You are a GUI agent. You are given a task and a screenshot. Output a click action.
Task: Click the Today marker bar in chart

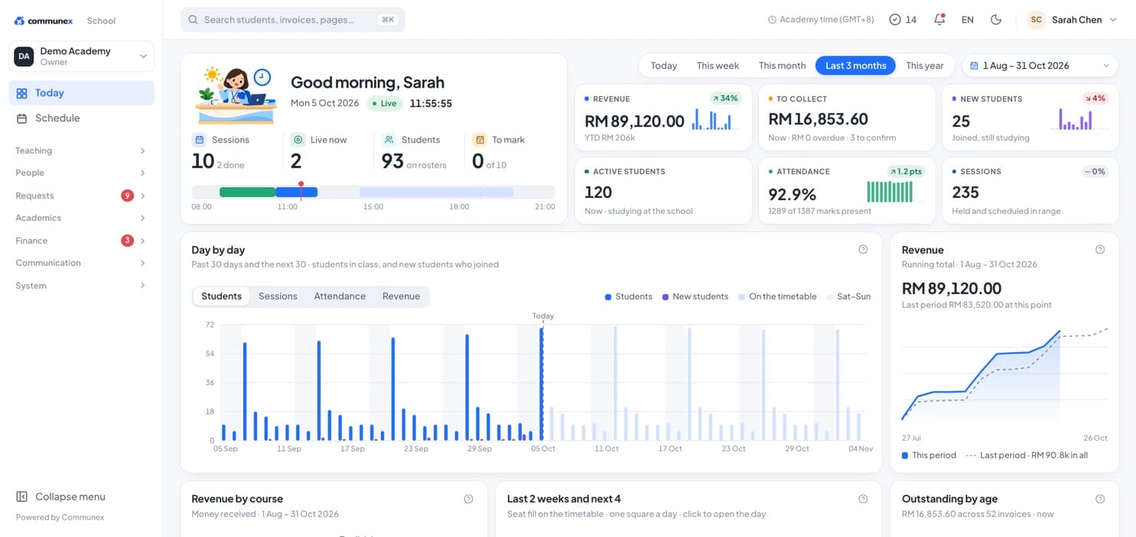[x=542, y=383]
